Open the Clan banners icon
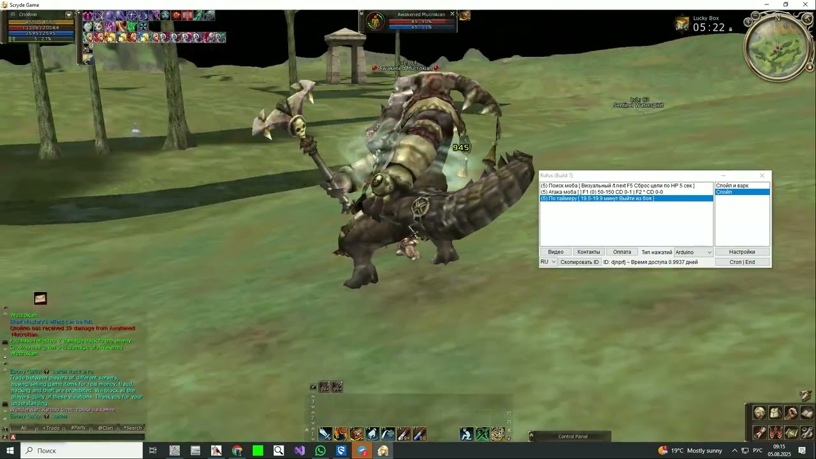This screenshot has width=816, height=459. click(x=775, y=432)
